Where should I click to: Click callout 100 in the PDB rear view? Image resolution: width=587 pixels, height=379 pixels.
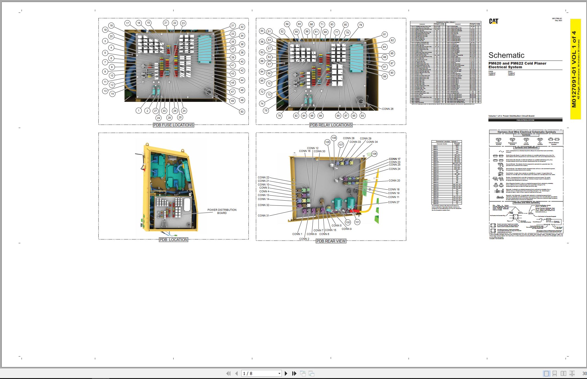348,223
